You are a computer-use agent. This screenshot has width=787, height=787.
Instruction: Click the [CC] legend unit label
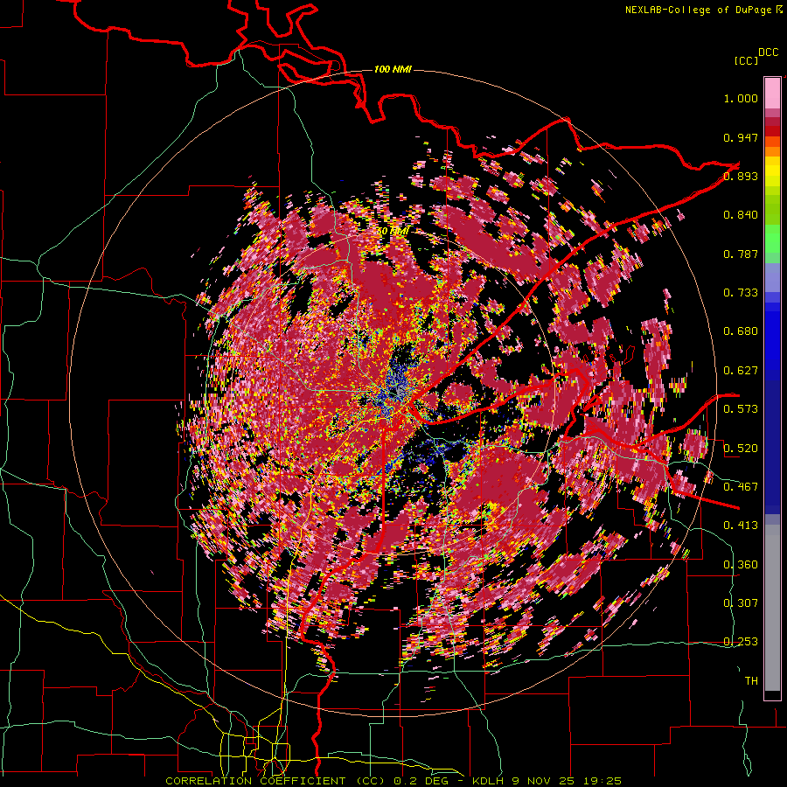[x=746, y=60]
